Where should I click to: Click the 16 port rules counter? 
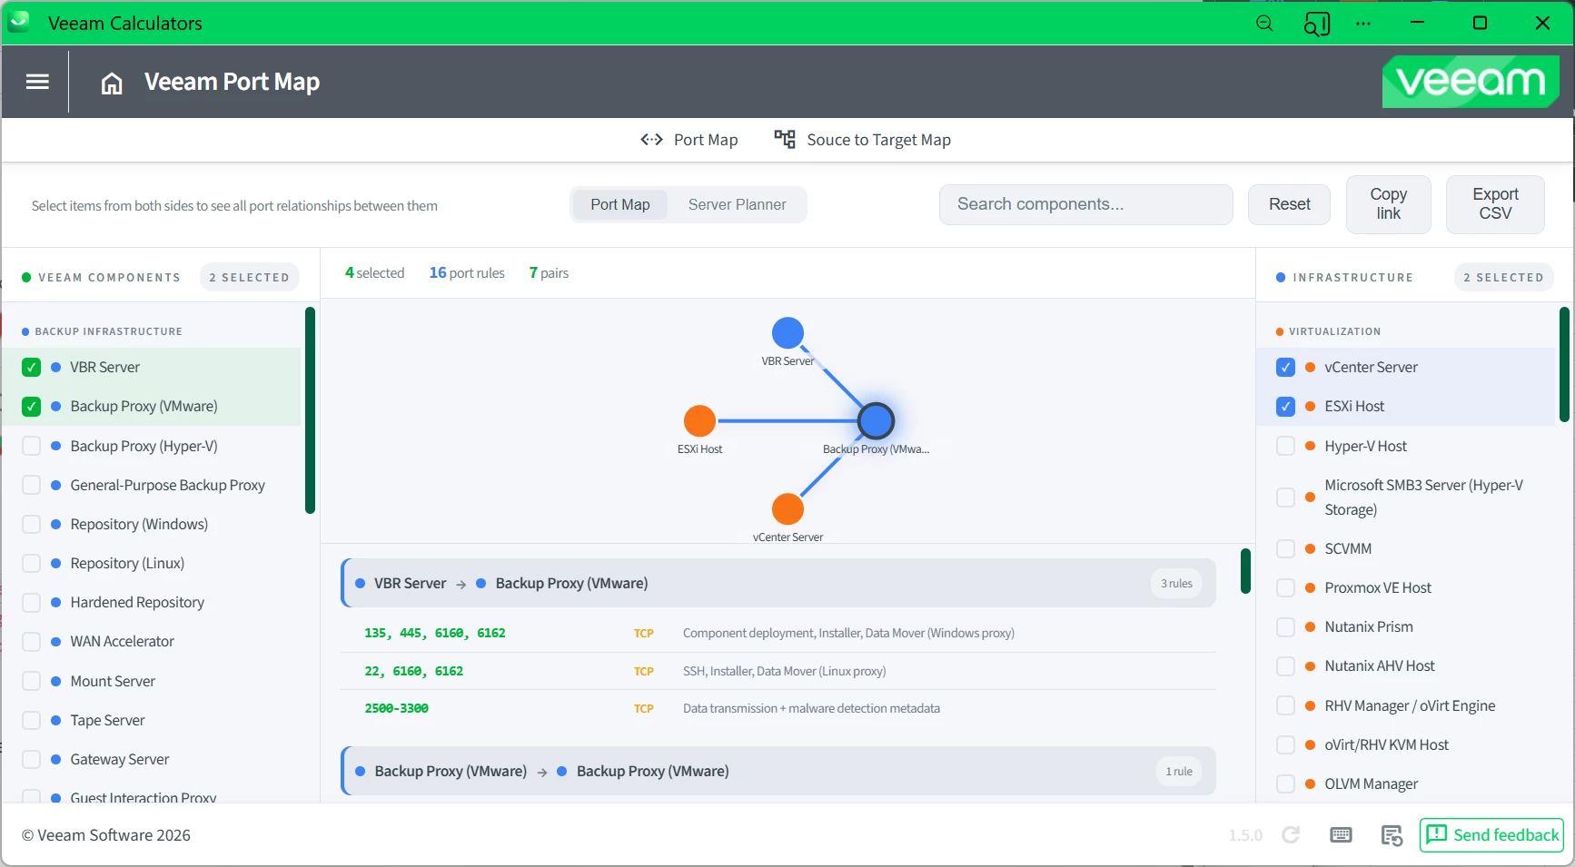(x=467, y=273)
